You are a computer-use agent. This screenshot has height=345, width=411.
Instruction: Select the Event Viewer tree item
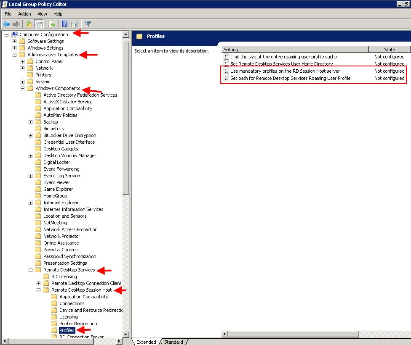pyautogui.click(x=56, y=182)
